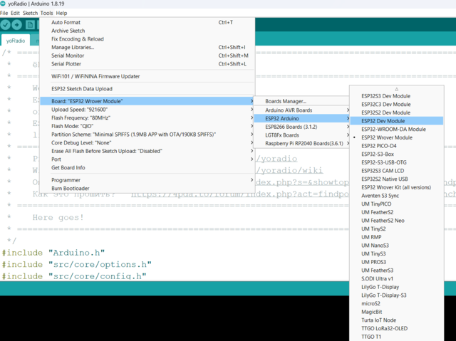
Task: Expand the Board: ESP32 Wrover Module submenu
Action: pos(147,101)
